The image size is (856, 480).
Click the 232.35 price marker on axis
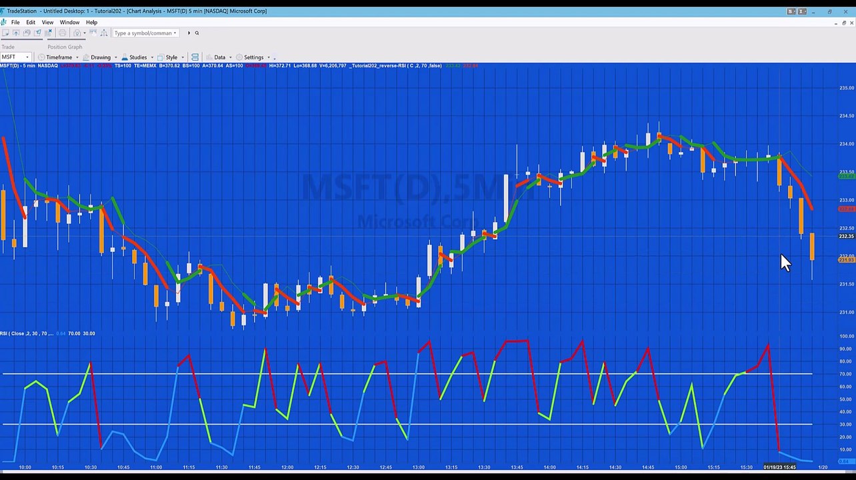[x=846, y=236]
